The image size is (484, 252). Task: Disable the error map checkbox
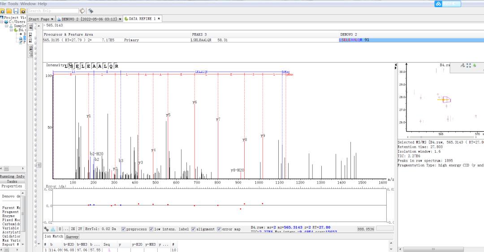click(x=219, y=229)
